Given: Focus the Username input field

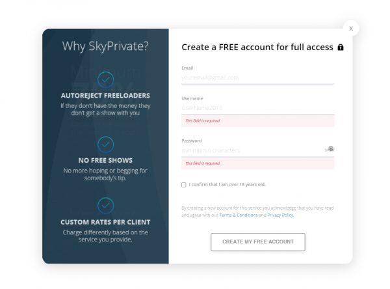Looking at the screenshot, I should [257, 108].
